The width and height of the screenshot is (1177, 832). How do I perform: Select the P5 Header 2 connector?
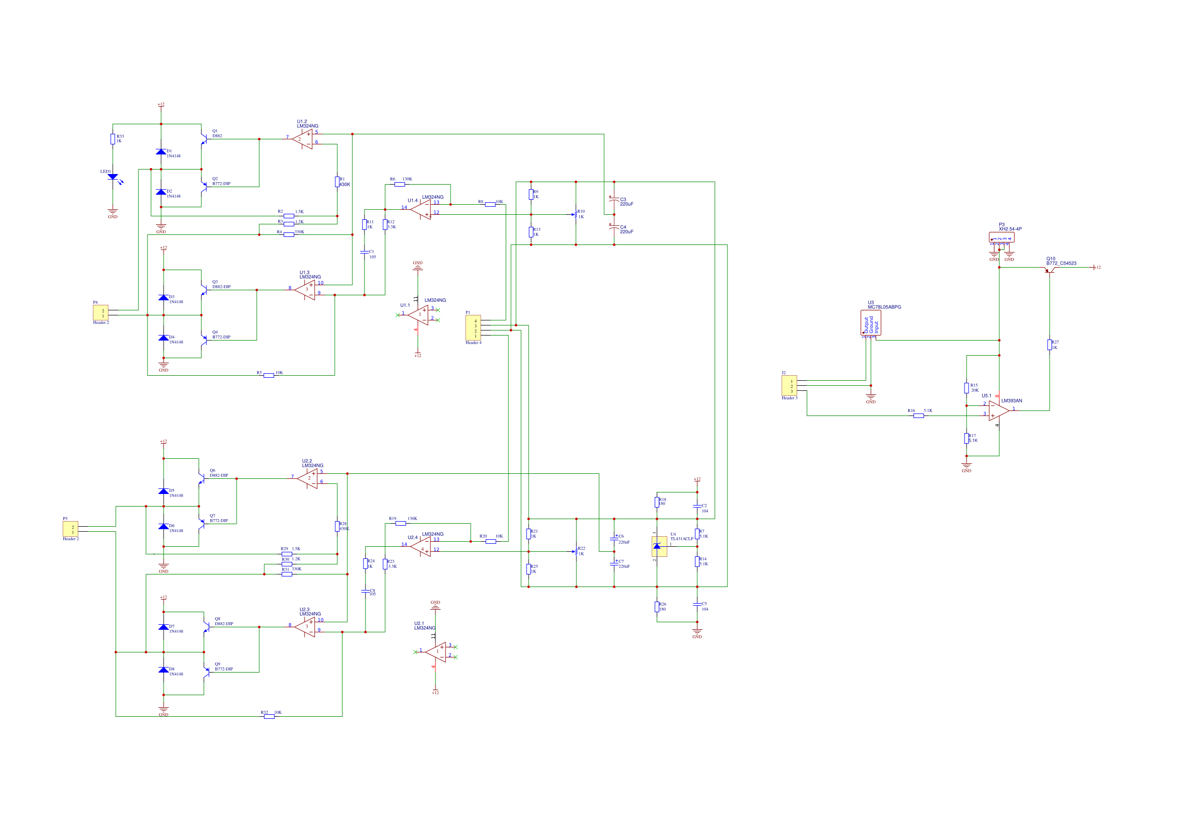pos(70,529)
